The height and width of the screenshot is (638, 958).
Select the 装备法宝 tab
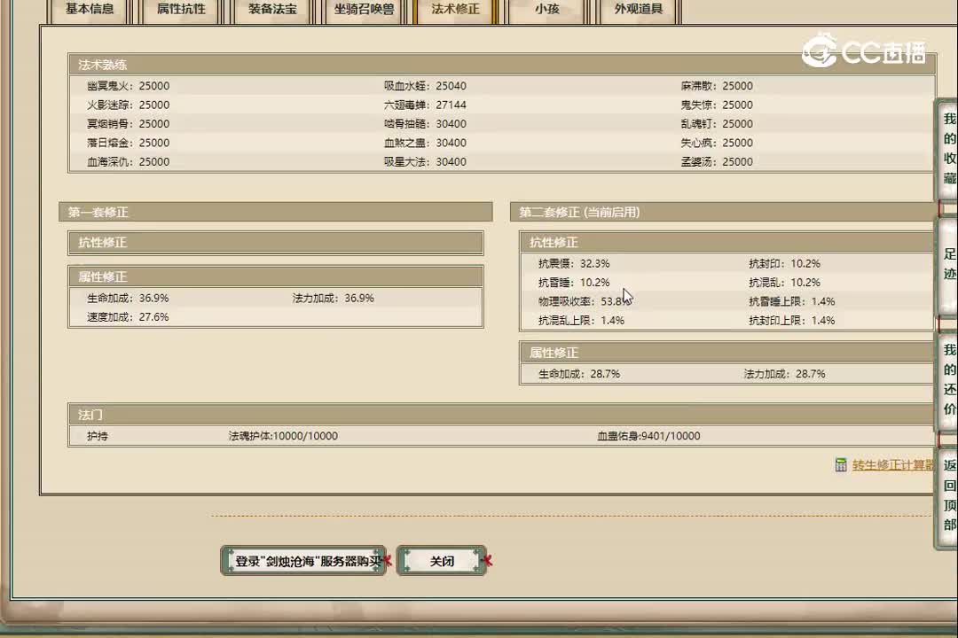coord(271,10)
